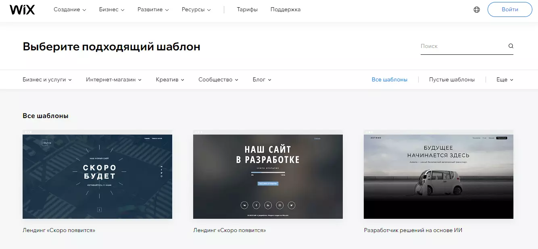Open the БУДУЩЕЕ НАЧИНАЕТСЯ ЗДЕСЬ thumbnail
Image resolution: width=538 pixels, height=249 pixels.
point(438,174)
